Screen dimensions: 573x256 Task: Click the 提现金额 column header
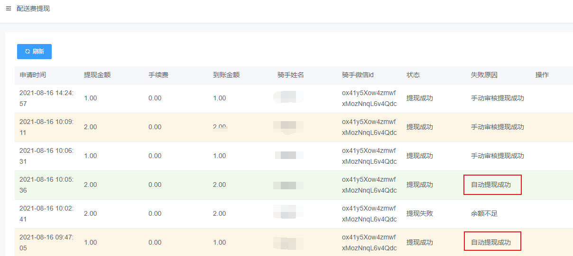(x=97, y=75)
